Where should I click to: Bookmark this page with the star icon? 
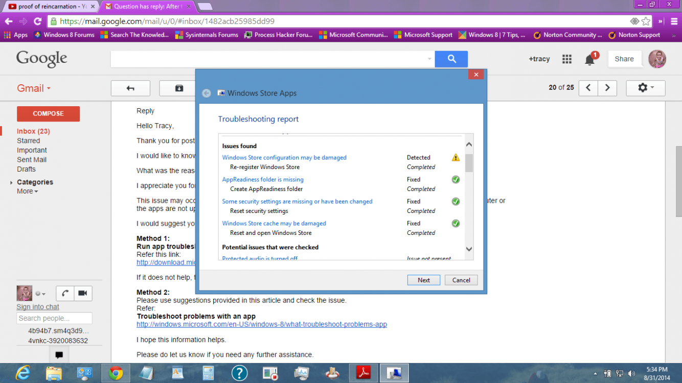(x=646, y=21)
